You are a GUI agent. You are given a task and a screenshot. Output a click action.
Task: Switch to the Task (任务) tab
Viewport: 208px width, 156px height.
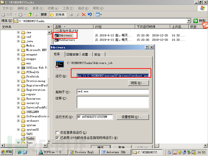point(58,54)
